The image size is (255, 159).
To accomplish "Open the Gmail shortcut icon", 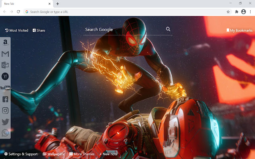I will (5, 54).
